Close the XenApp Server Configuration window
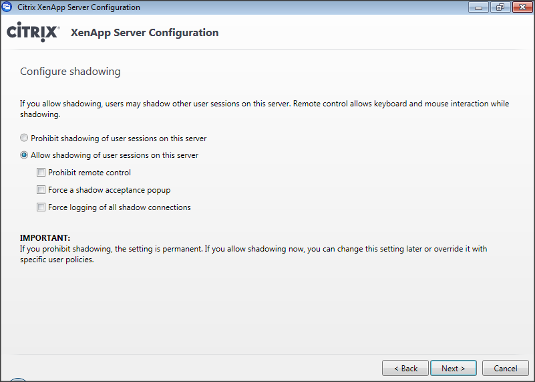 pos(520,7)
